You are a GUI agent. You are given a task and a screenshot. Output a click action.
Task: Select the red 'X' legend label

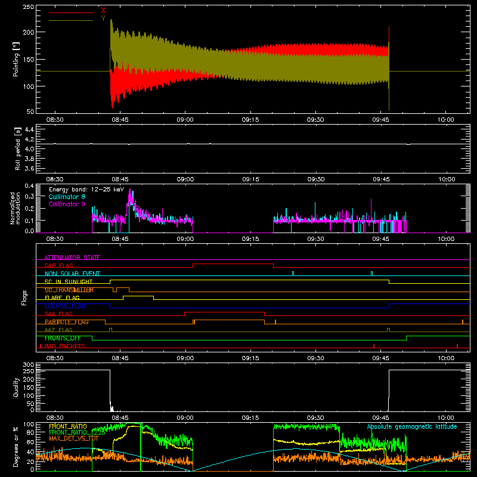(x=103, y=10)
